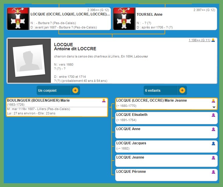The height and width of the screenshot is (187, 223).
Task: Click the coat of arms on Locque father card
Action: coord(18,19)
